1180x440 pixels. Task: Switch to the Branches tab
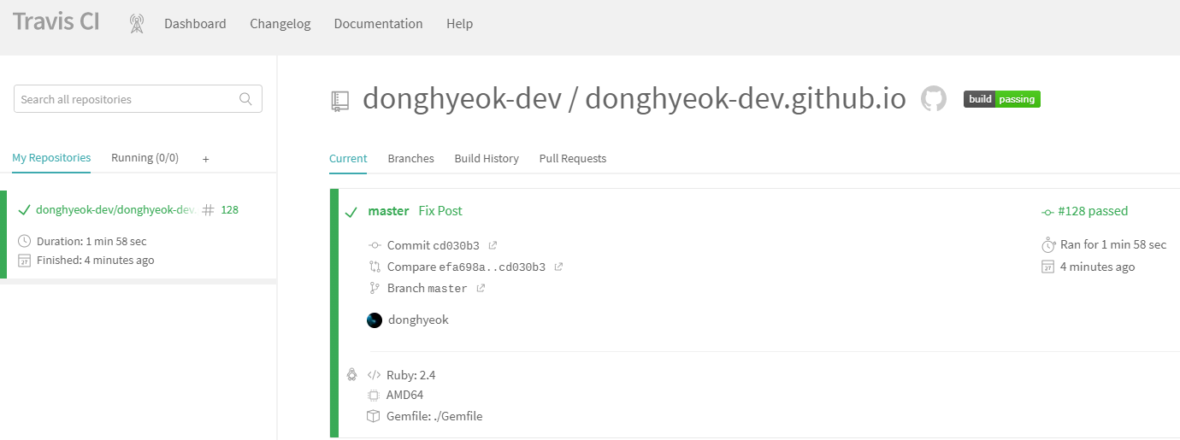pyautogui.click(x=410, y=158)
